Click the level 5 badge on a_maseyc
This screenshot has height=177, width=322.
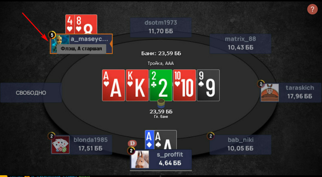click(x=52, y=35)
